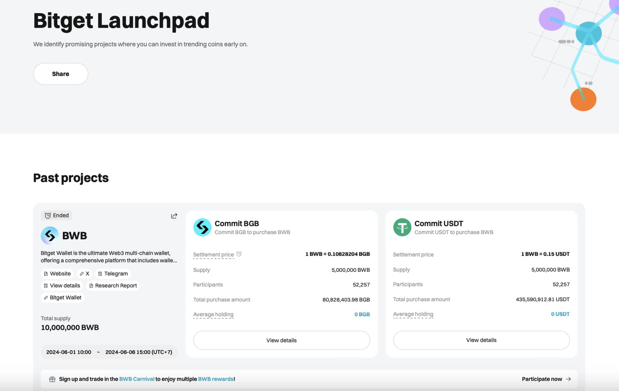Click the share arrow icon on BWB card

click(174, 216)
